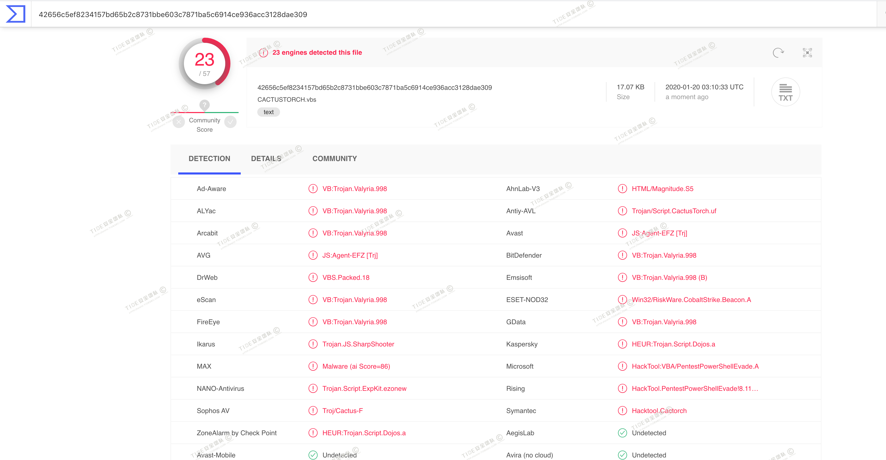Click alert icon beside engines detected message
This screenshot has width=886, height=460.
(x=263, y=53)
